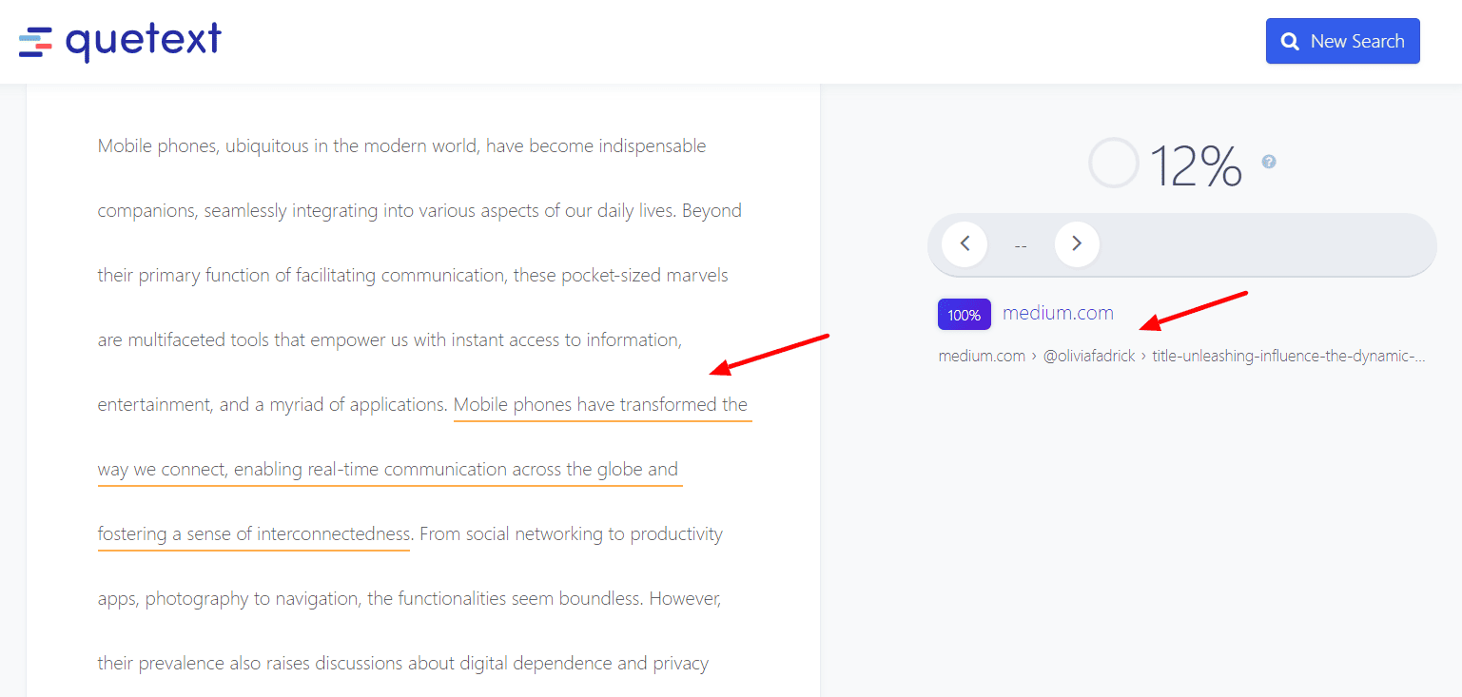The width and height of the screenshot is (1462, 697).
Task: Click the @oliviafadrick breadcrumb segment
Action: tap(1089, 357)
